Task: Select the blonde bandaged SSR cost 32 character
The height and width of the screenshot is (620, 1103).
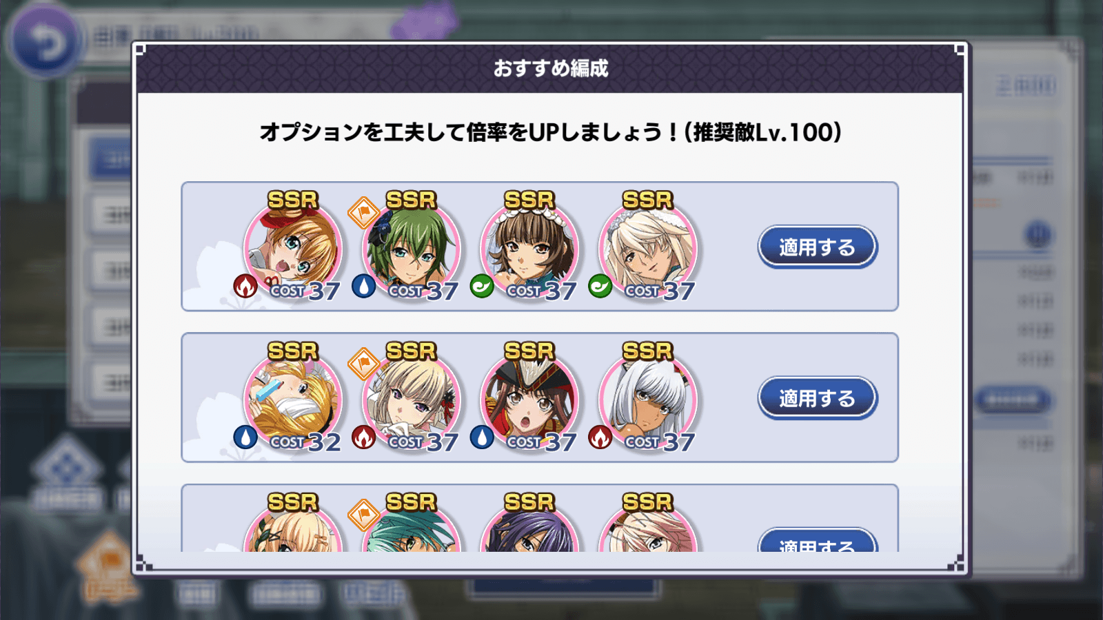Action: pos(293,398)
